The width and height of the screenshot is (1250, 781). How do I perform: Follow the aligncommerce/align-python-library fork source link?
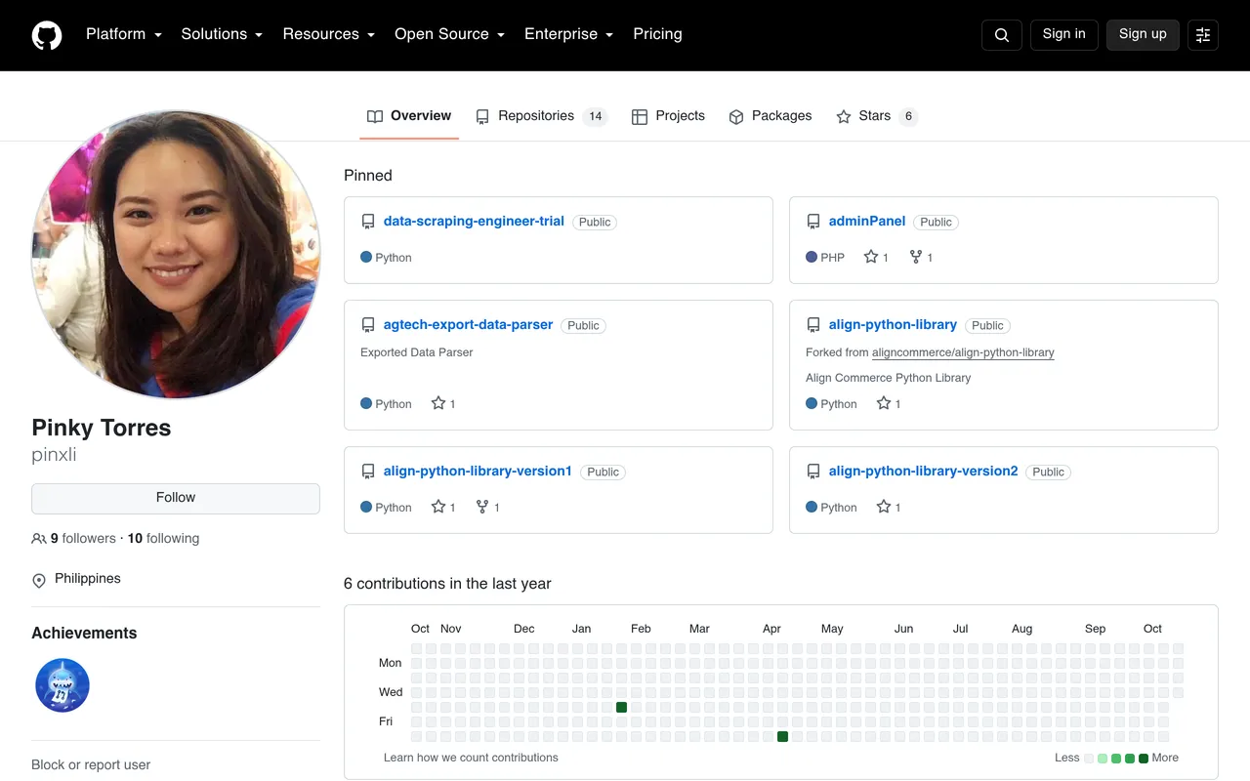(x=963, y=352)
